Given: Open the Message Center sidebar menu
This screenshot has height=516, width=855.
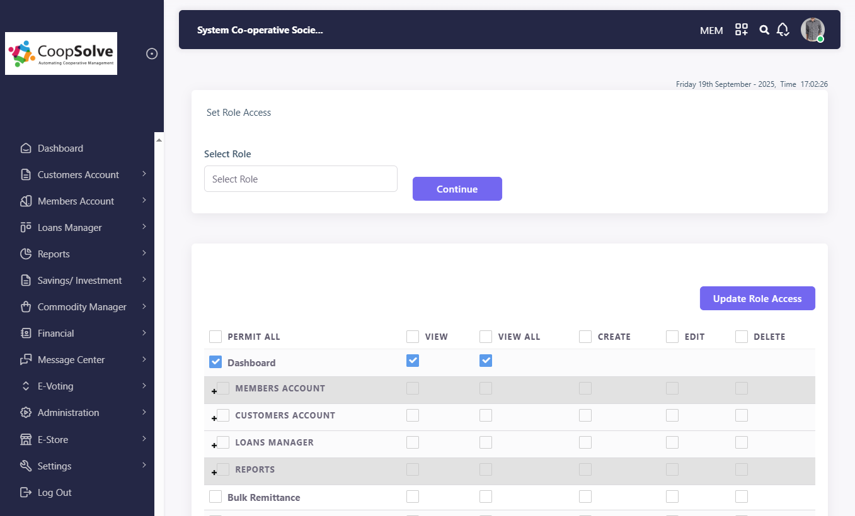Looking at the screenshot, I should [71, 360].
